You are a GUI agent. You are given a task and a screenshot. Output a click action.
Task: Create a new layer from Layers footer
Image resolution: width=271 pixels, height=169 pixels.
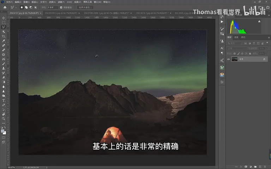pyautogui.click(x=260, y=167)
